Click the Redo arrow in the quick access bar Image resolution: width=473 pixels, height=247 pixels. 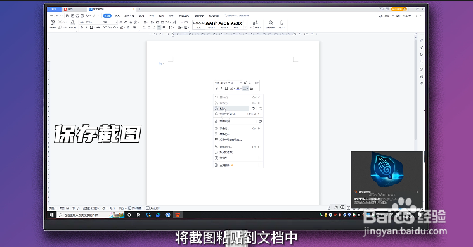(94, 16)
